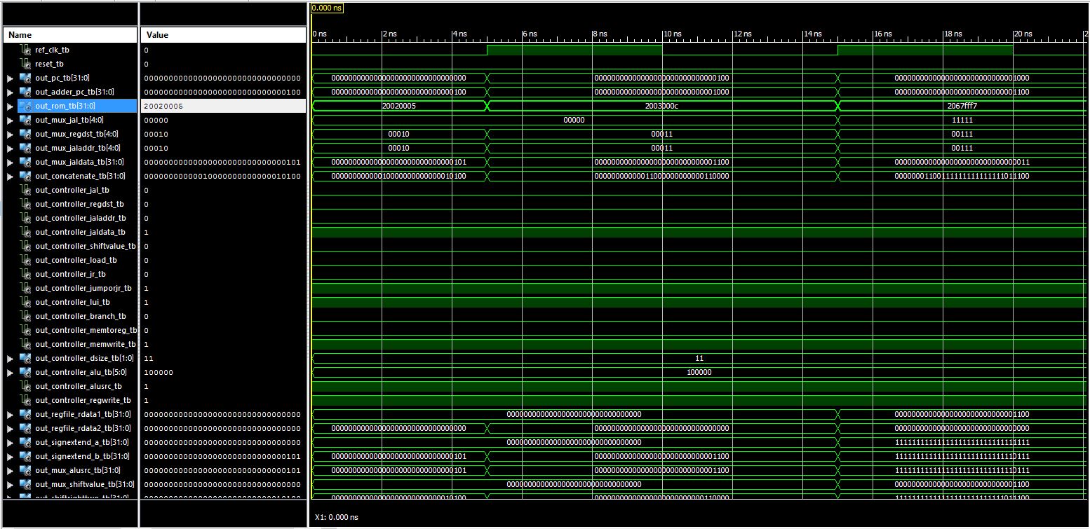Image resolution: width=1090 pixels, height=529 pixels.
Task: Click the out_signextend_a_tb bus icon
Action: [x=25, y=442]
